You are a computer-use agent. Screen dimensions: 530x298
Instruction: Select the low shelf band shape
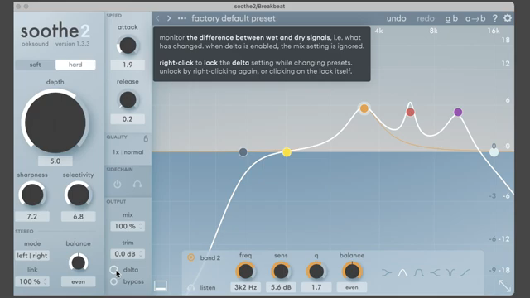pos(387,272)
